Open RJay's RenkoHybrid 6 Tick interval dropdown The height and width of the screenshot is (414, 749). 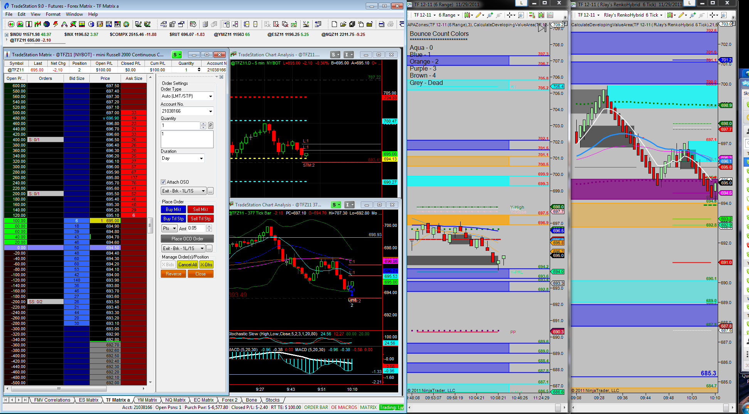tap(633, 15)
